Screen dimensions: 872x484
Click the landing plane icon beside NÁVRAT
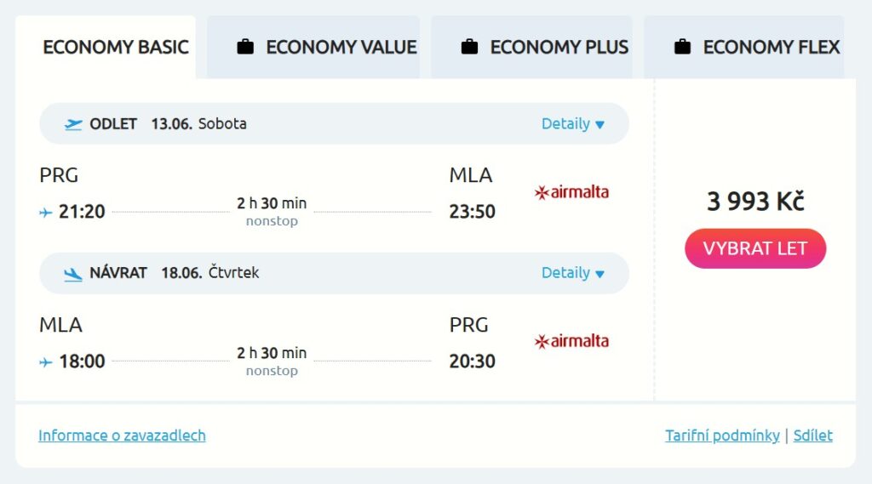point(73,274)
